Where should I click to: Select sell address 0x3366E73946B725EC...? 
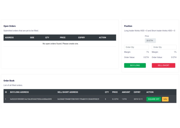(x=78, y=99)
